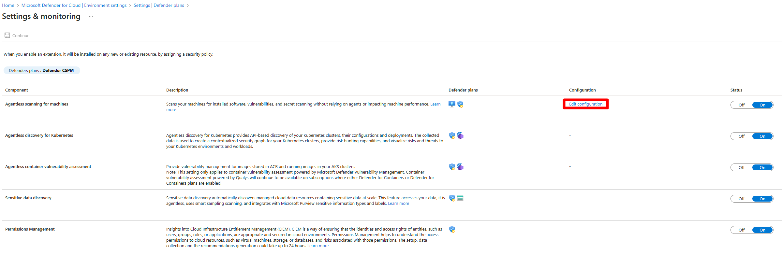The image size is (782, 255).
Task: Go to the Home breadcrumb
Action: (x=8, y=5)
